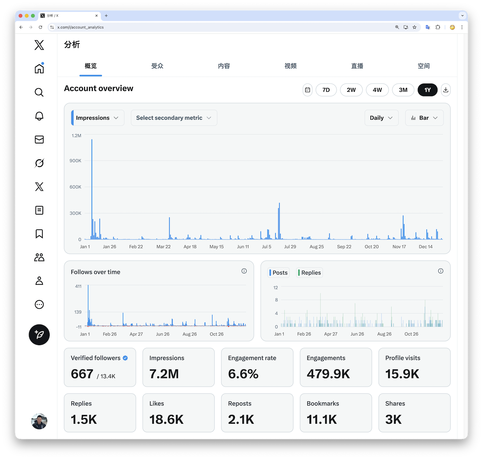Toggle the Posts series in chart

pyautogui.click(x=279, y=273)
